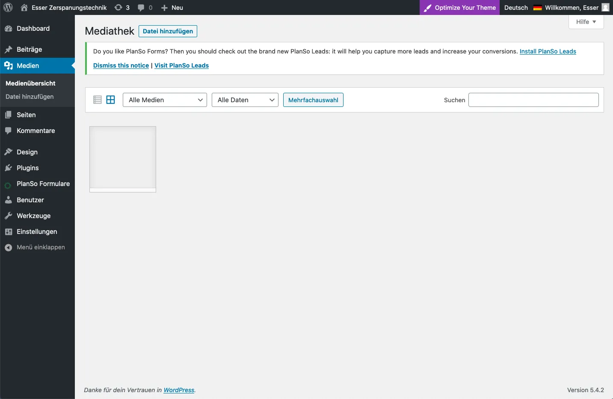Click the Medien media icon
The width and height of the screenshot is (613, 399).
8,65
